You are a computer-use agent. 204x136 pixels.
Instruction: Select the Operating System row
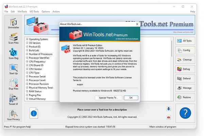37,39
